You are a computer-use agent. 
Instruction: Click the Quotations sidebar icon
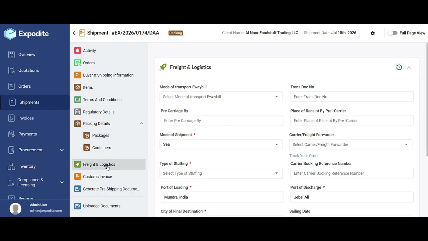pos(11,70)
